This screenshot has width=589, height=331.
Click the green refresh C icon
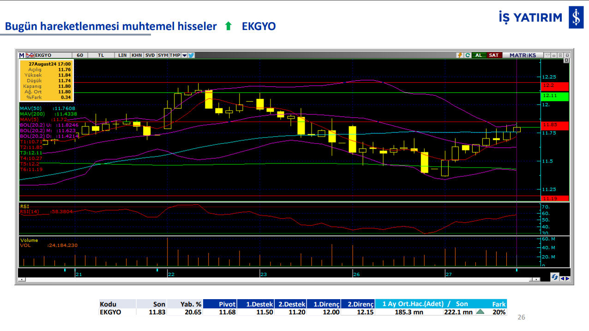468,55
